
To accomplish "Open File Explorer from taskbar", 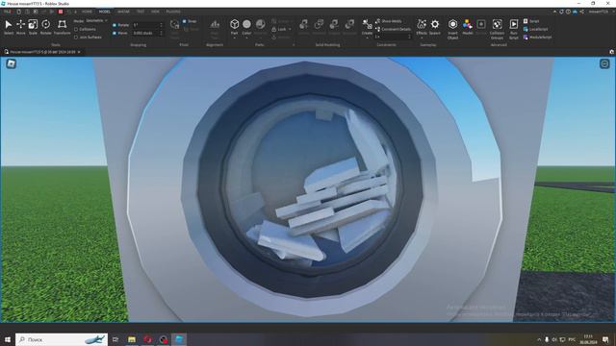I will [132, 339].
